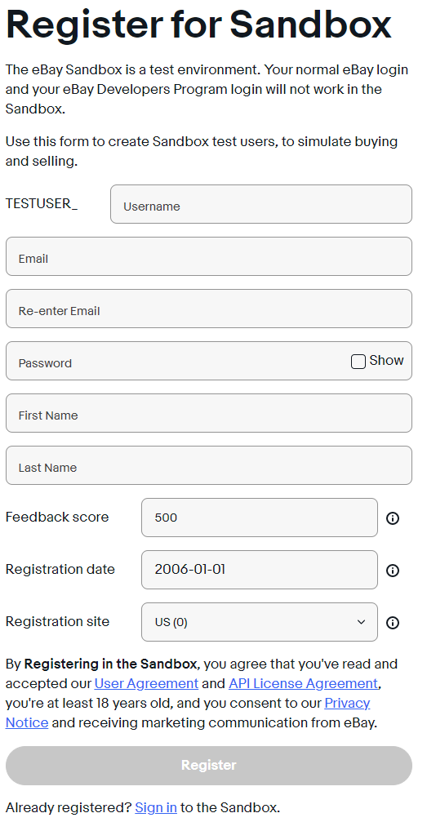
Task: Activate the First Name field
Action: (x=209, y=413)
